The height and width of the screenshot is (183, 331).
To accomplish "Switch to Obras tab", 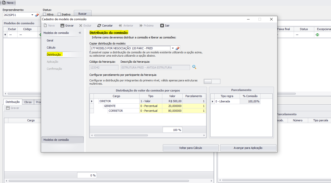I will 28,102.
